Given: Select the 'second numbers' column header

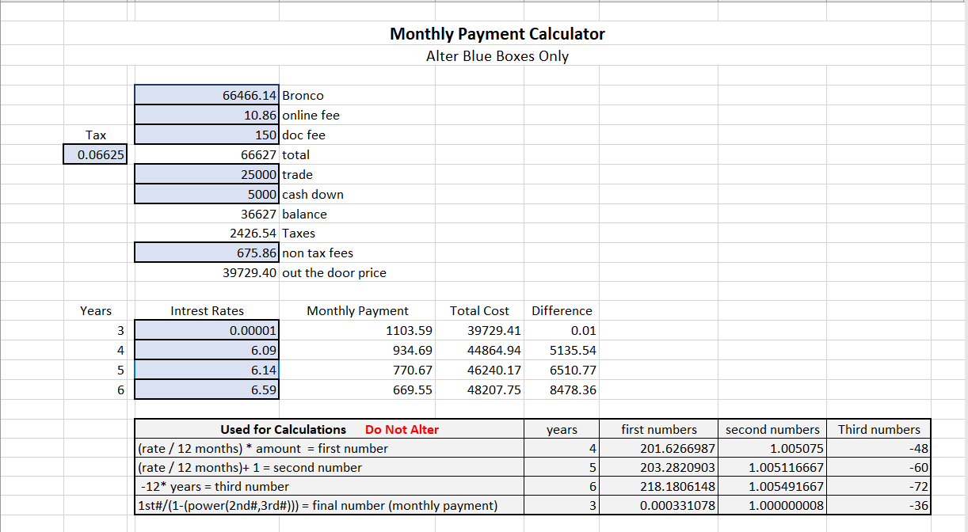Looking at the screenshot, I should tap(772, 430).
